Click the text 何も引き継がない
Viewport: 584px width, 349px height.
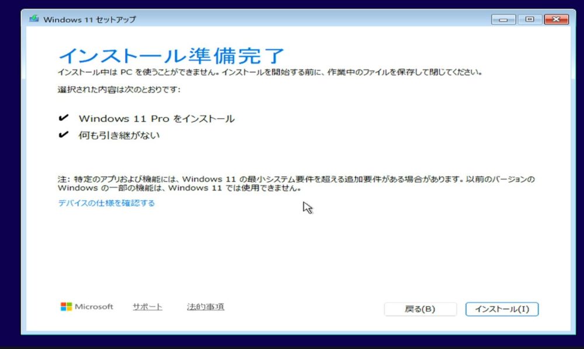[x=119, y=135]
